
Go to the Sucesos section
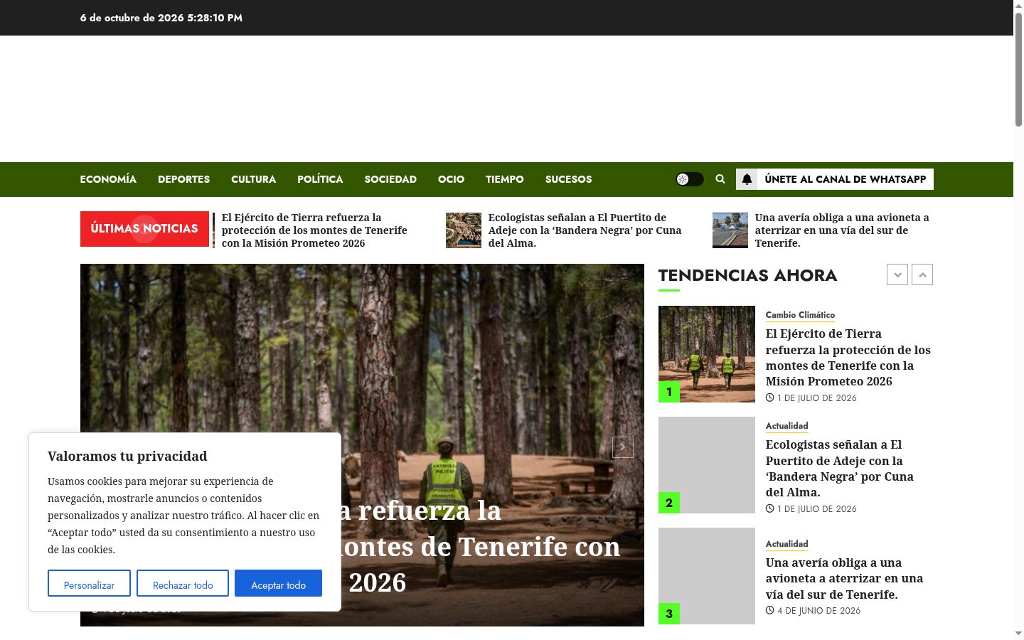point(568,179)
